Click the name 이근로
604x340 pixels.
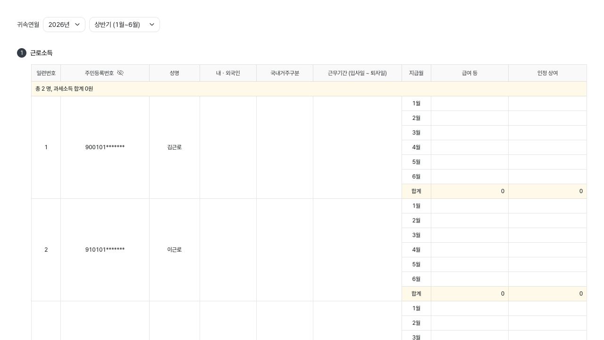coord(175,250)
